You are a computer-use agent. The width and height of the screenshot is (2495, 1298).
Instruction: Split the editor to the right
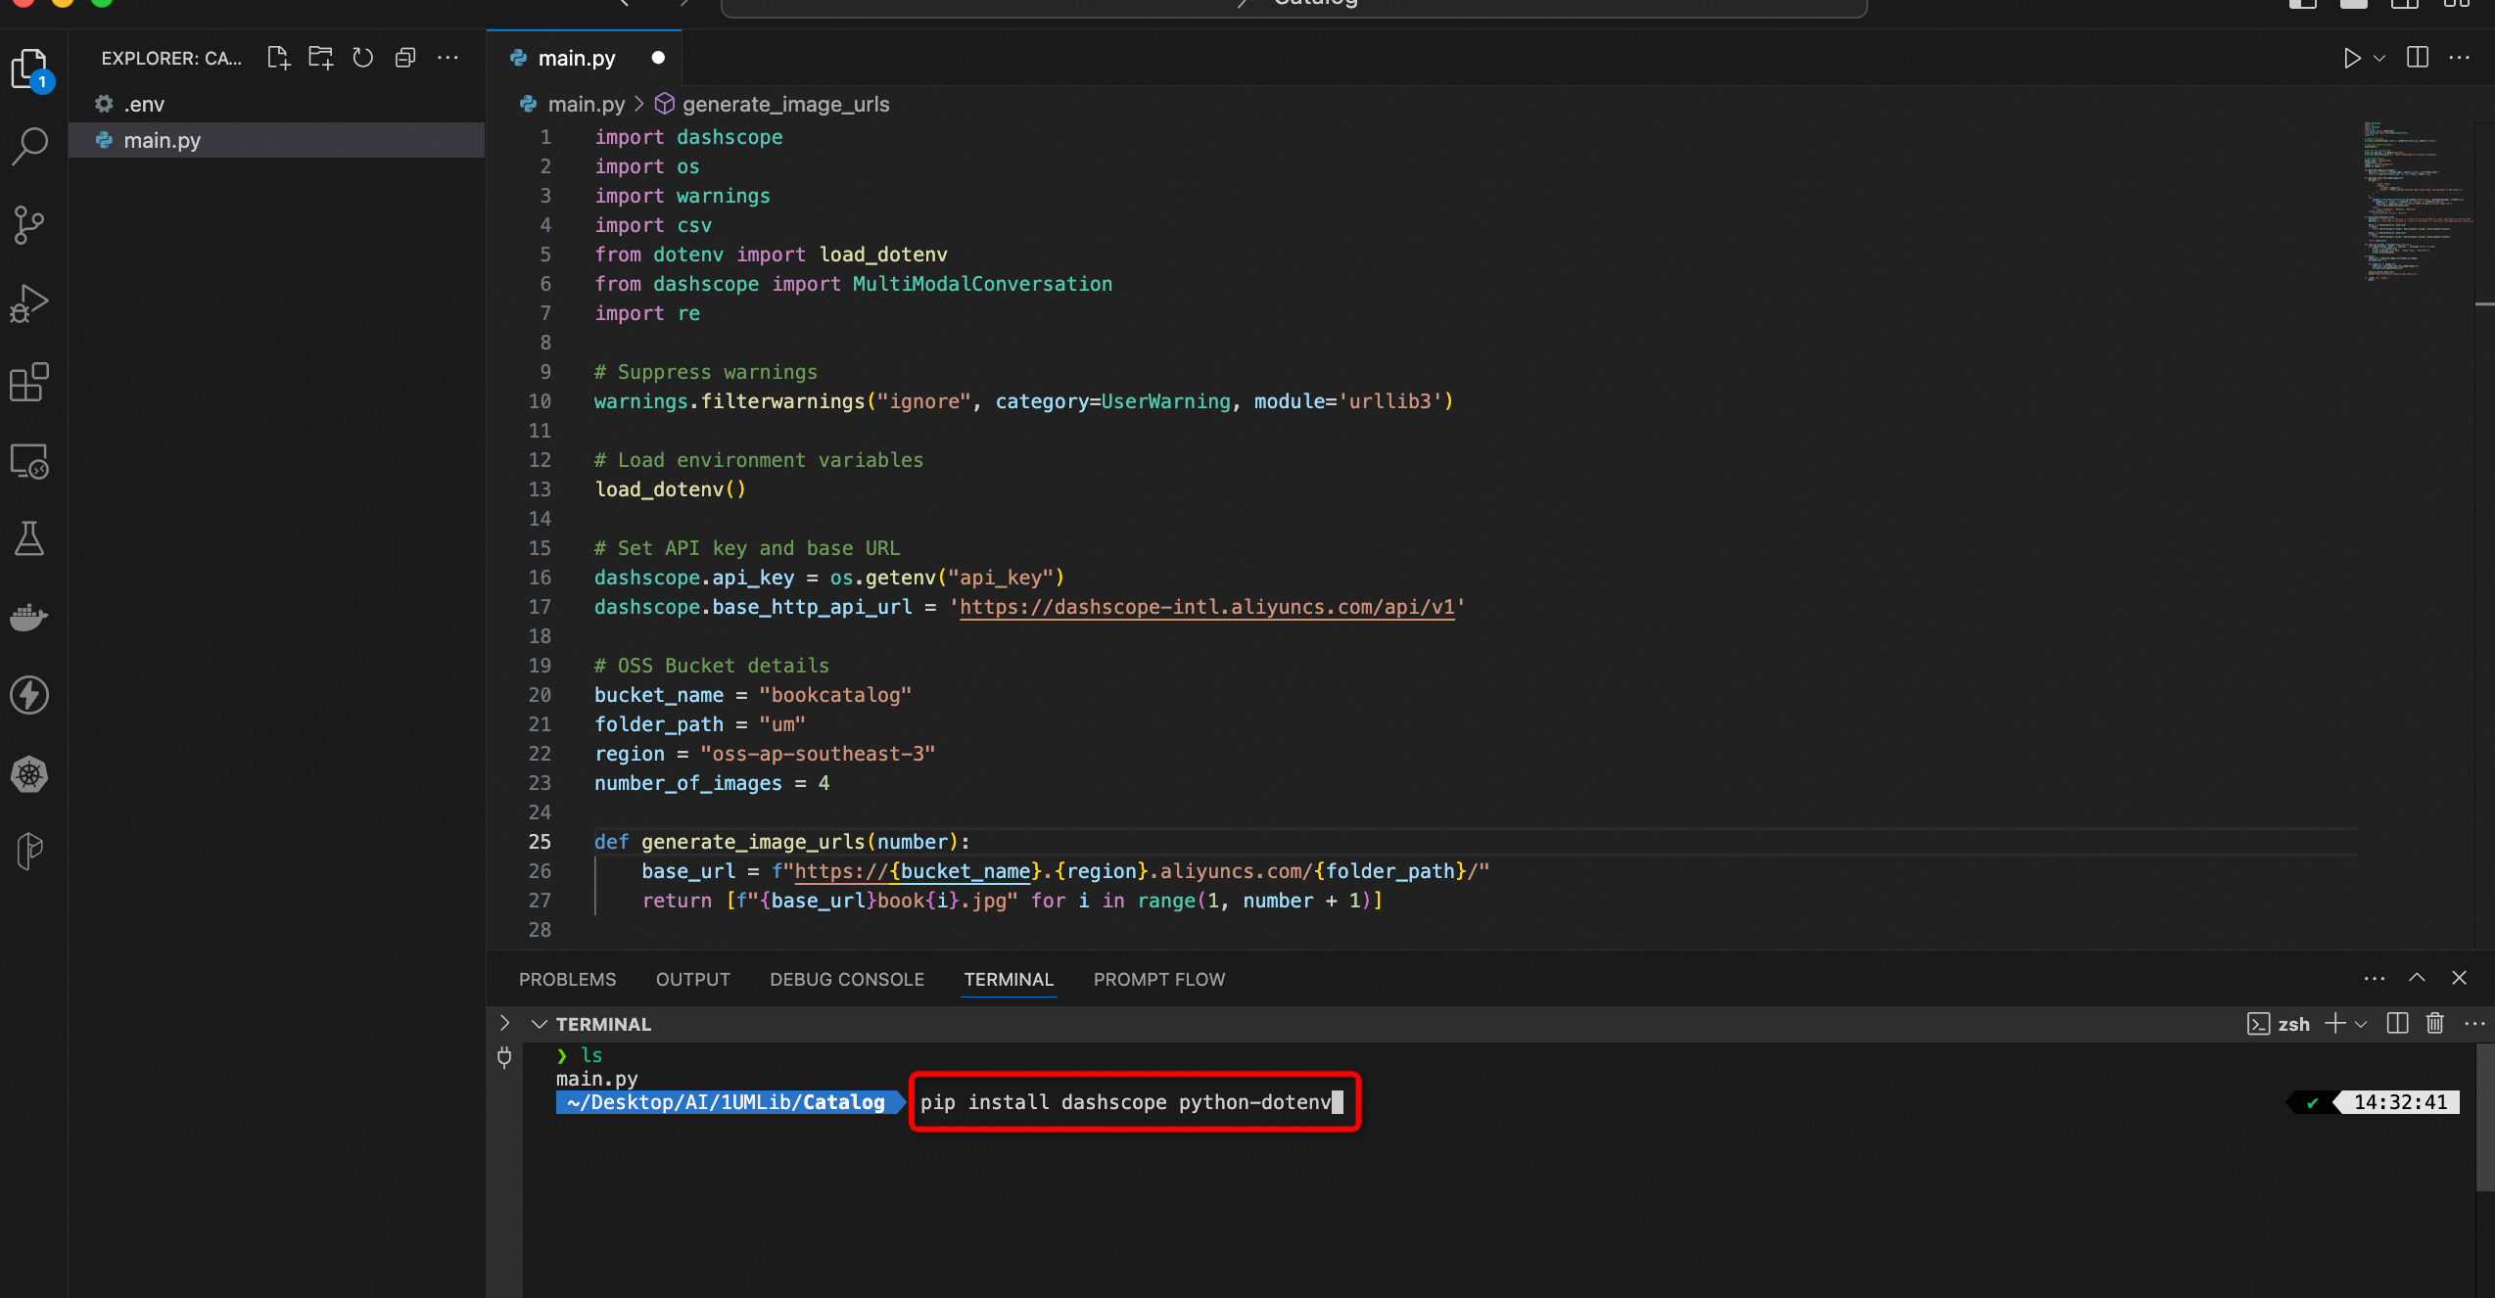(2418, 58)
